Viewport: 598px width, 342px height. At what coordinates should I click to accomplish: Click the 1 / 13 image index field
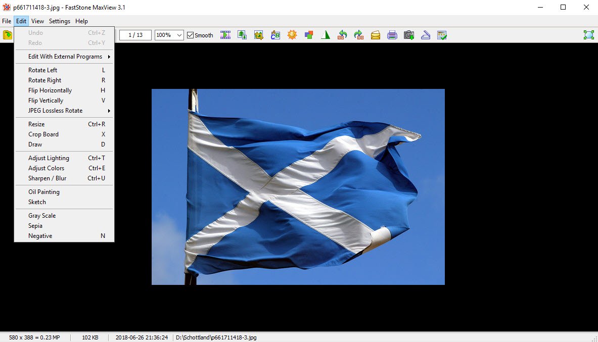(x=135, y=35)
